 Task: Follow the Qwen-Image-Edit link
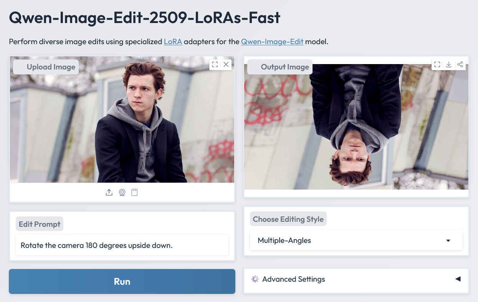[272, 41]
